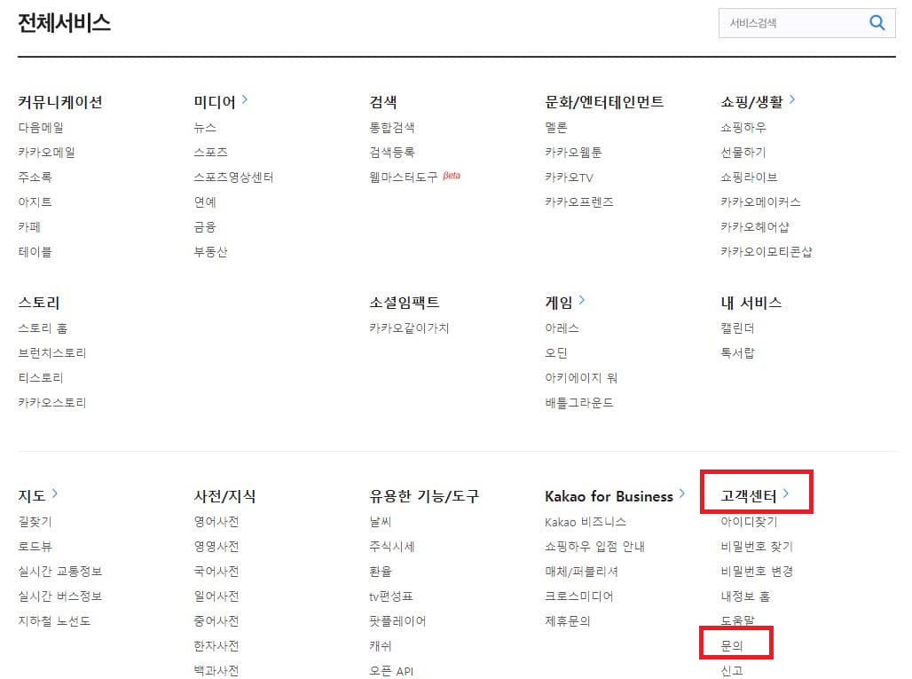912x679 pixels.
Task: Open the 티스토리 link
Action: click(x=41, y=377)
